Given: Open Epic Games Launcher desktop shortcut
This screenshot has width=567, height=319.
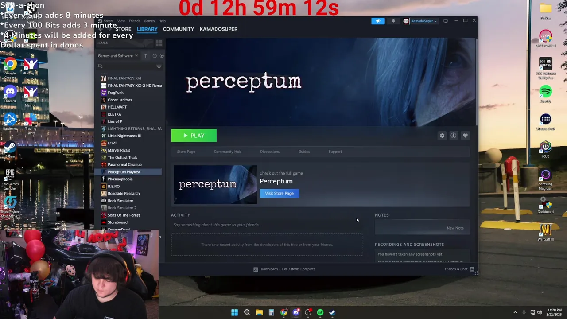Looking at the screenshot, I should (x=10, y=178).
